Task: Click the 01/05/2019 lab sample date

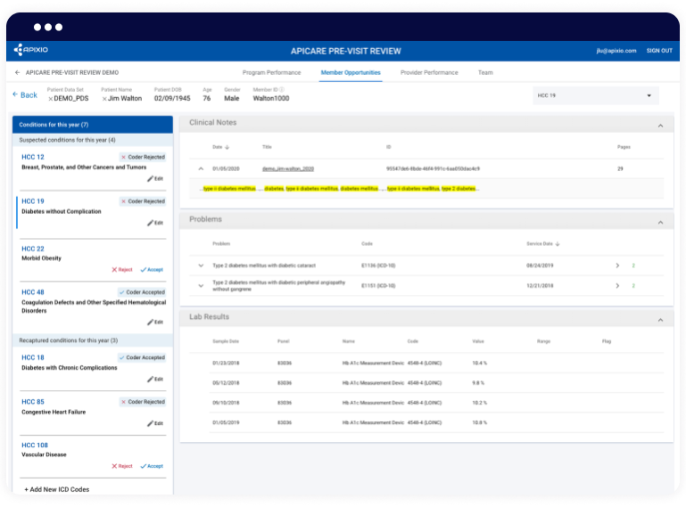Action: (226, 422)
